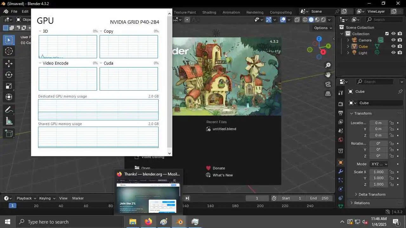Switch to solid viewport shading mode
The width and height of the screenshot is (406, 228).
(x=311, y=20)
